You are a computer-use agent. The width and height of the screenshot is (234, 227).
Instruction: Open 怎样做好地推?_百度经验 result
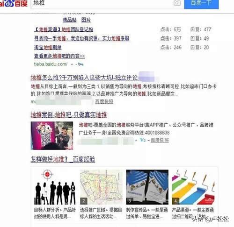63,159
